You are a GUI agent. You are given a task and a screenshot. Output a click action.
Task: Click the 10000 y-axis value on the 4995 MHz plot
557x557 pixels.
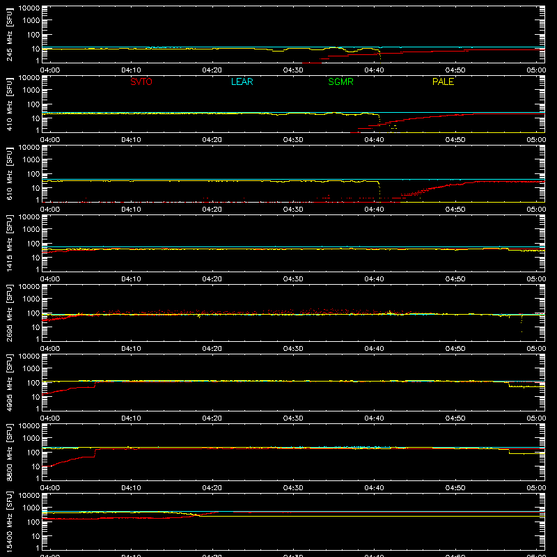pyautogui.click(x=29, y=356)
